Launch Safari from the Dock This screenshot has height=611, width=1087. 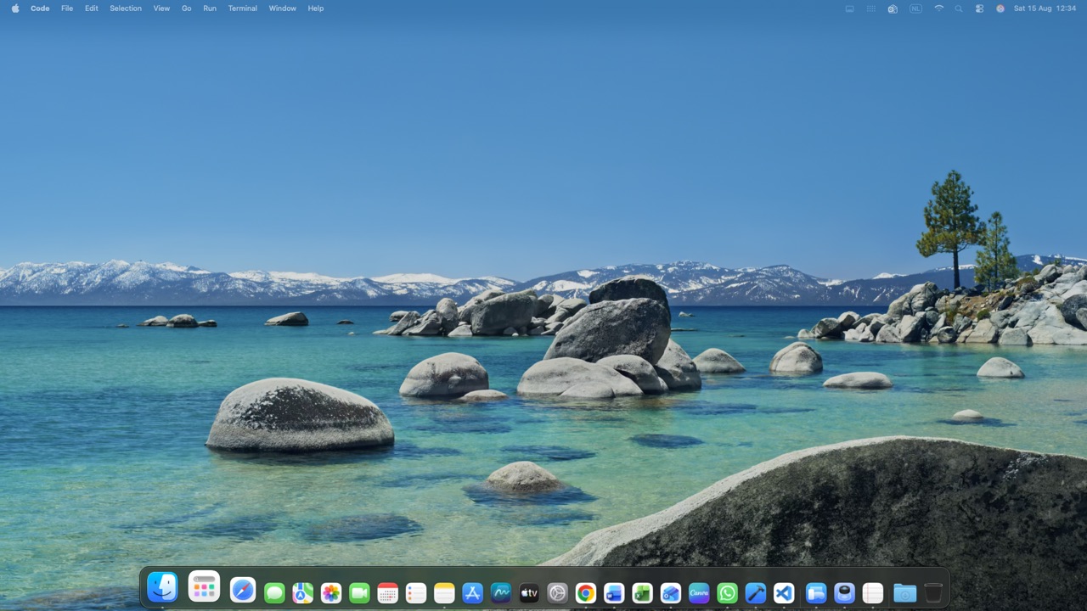[x=243, y=590]
